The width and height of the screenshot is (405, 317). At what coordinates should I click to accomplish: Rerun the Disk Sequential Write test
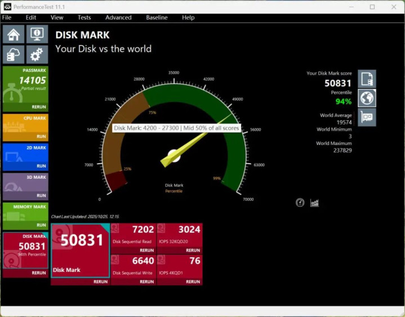click(x=146, y=281)
